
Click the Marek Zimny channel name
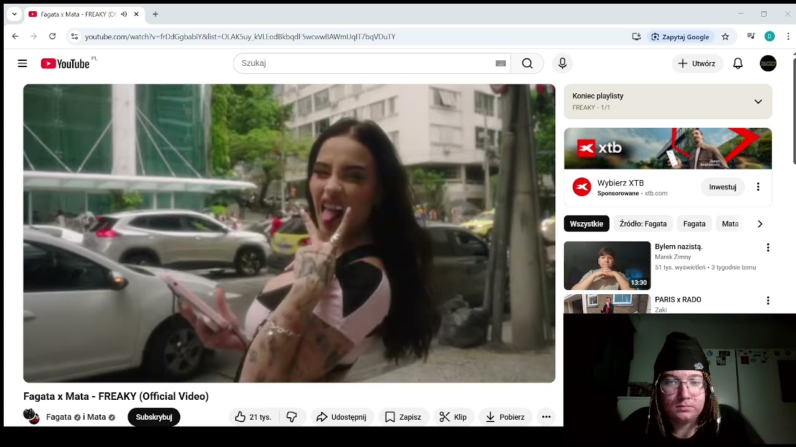(x=673, y=257)
